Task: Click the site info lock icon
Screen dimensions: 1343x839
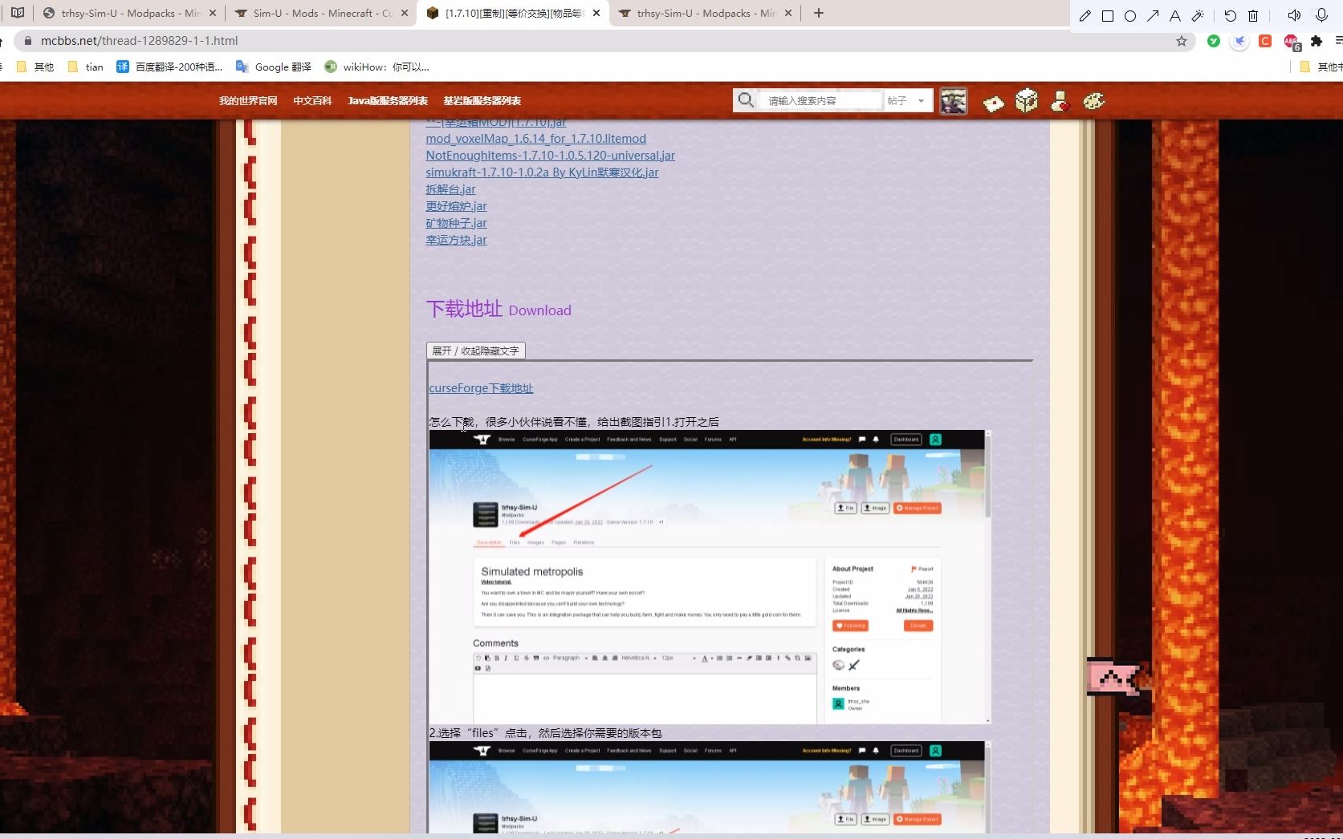Action: pyautogui.click(x=28, y=41)
